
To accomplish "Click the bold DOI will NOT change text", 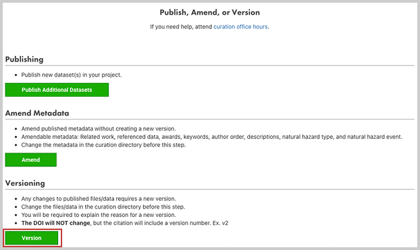I will point(56,223).
